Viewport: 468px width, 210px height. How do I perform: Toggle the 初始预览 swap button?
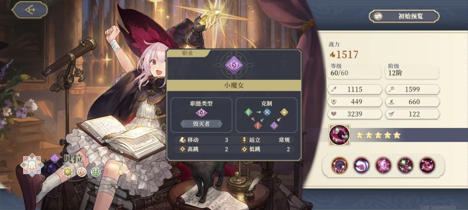(404, 16)
